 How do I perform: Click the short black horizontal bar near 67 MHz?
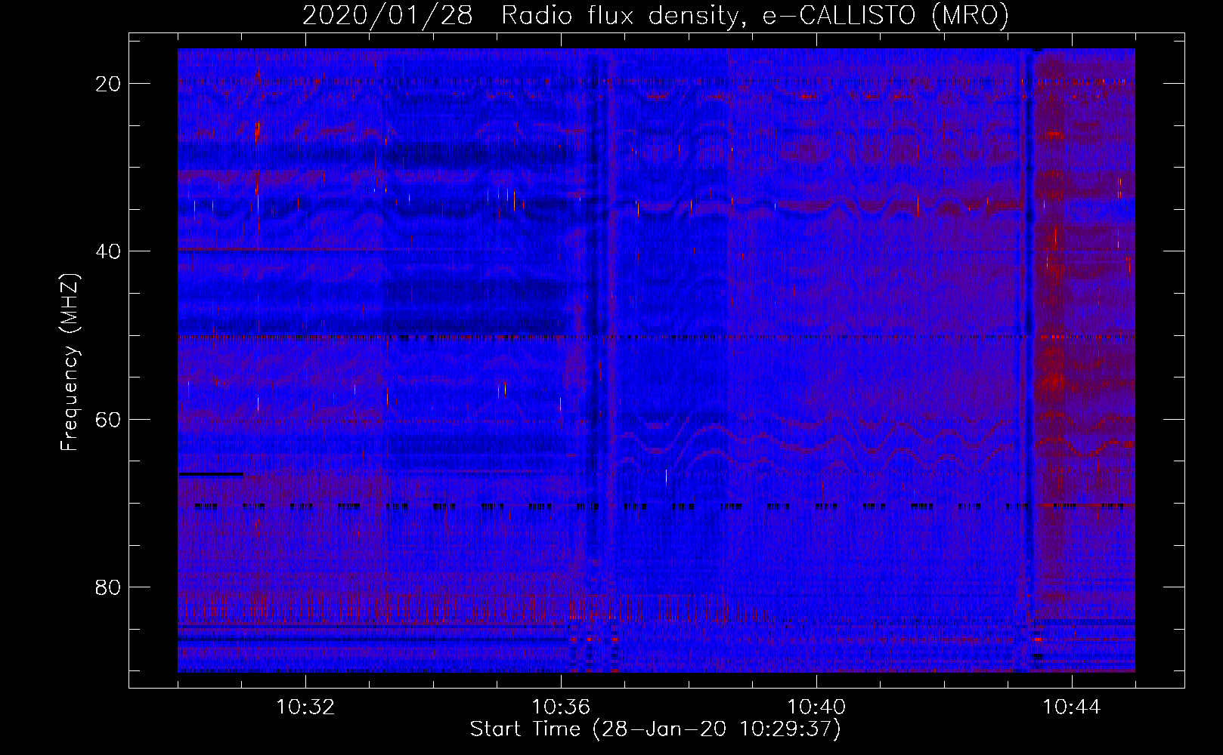tap(211, 474)
